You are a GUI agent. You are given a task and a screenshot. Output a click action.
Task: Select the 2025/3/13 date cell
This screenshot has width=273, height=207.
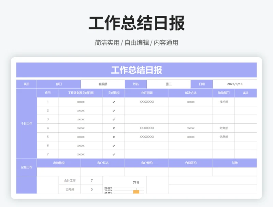[x=234, y=84]
